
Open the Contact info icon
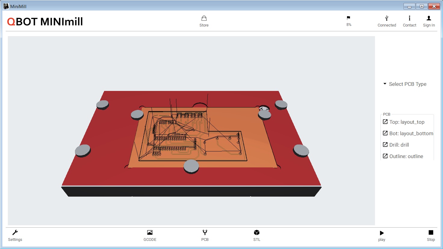(x=409, y=18)
